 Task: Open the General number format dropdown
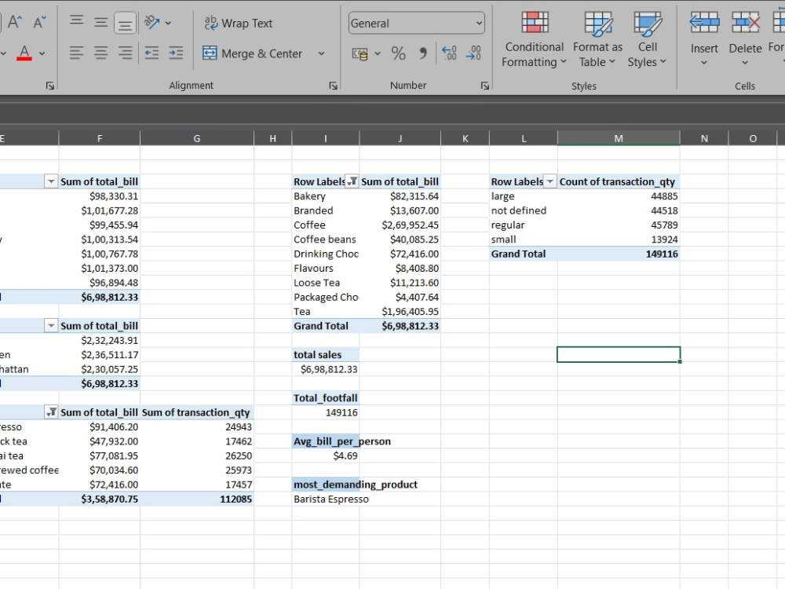(479, 23)
